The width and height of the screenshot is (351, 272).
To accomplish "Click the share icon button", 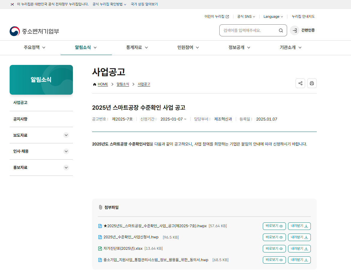I will pos(300,84).
